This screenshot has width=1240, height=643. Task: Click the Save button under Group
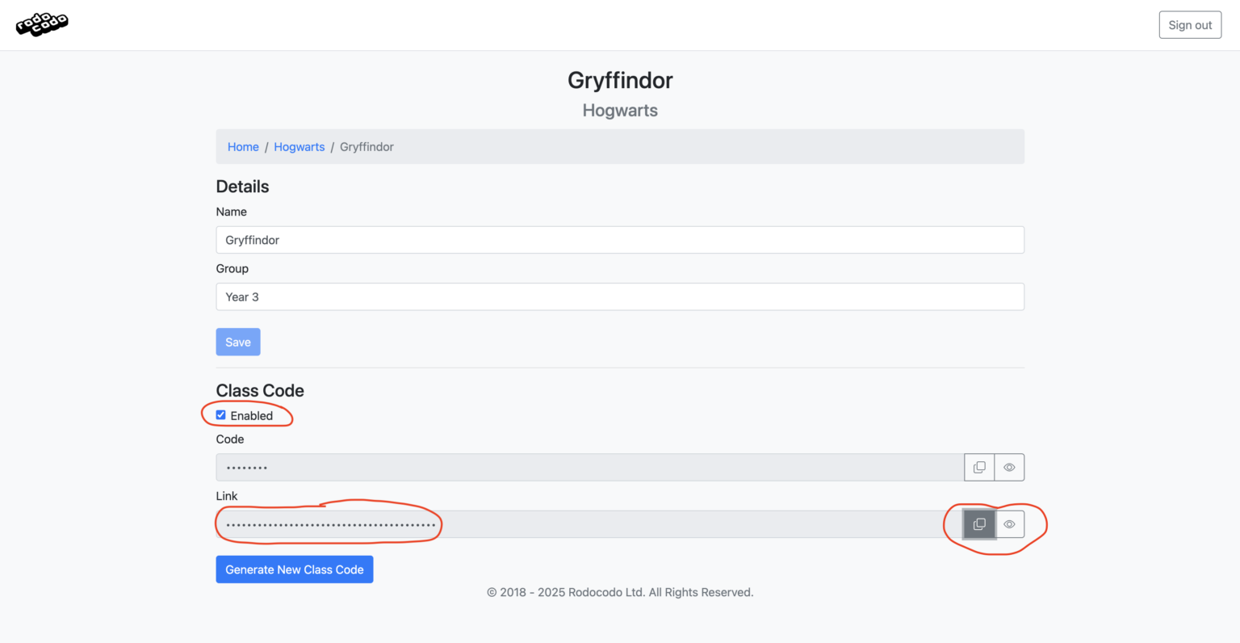click(x=238, y=342)
